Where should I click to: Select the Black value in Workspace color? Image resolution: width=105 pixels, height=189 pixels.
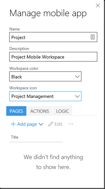[17, 77]
